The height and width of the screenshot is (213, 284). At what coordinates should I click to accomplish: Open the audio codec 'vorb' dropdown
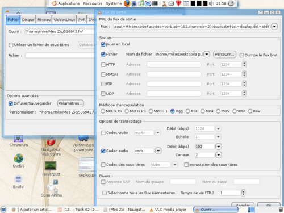[x=158, y=151]
